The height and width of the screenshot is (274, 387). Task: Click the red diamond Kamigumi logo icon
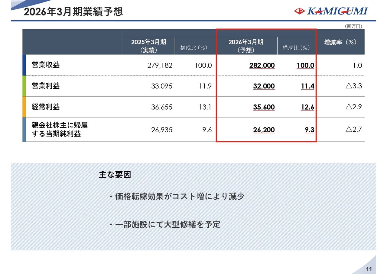point(299,11)
